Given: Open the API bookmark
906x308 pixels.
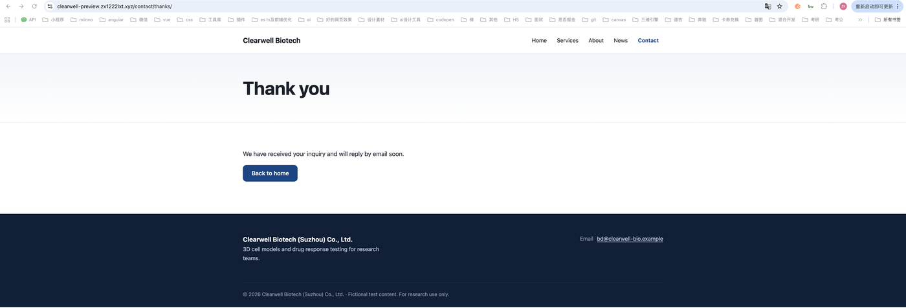Looking at the screenshot, I should [x=28, y=19].
